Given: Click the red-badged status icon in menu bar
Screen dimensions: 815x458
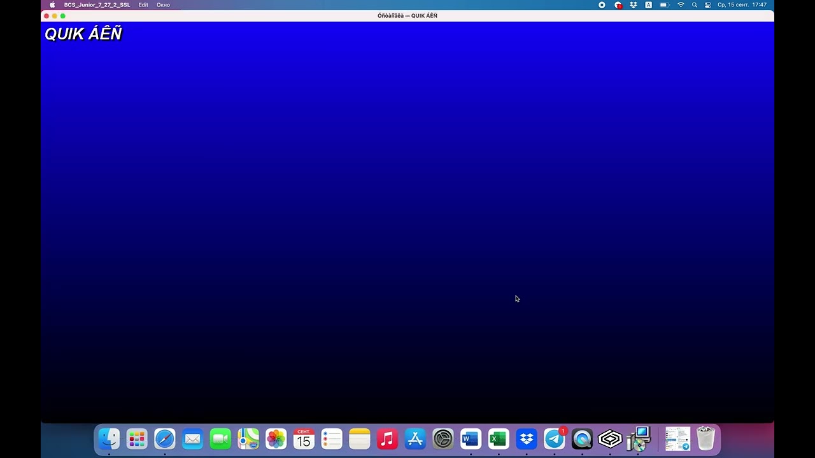Looking at the screenshot, I should pyautogui.click(x=618, y=4).
